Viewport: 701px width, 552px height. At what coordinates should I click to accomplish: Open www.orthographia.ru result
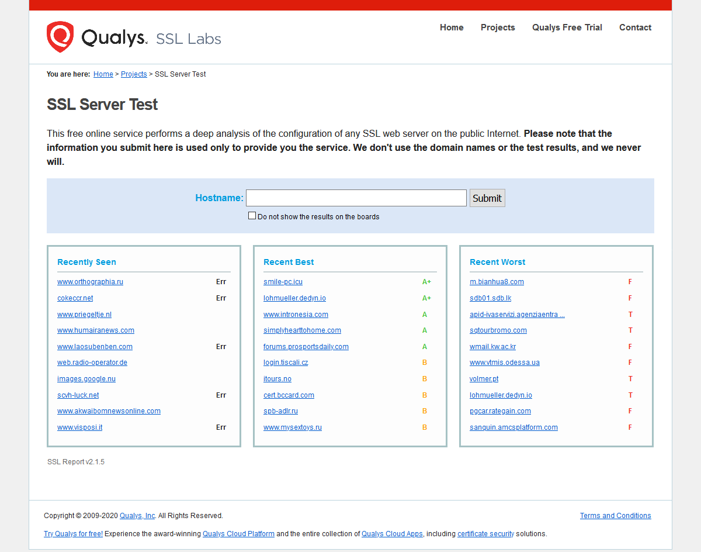coord(90,282)
